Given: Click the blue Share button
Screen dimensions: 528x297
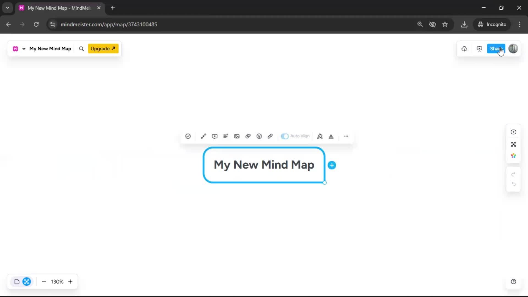Looking at the screenshot, I should click(x=496, y=49).
